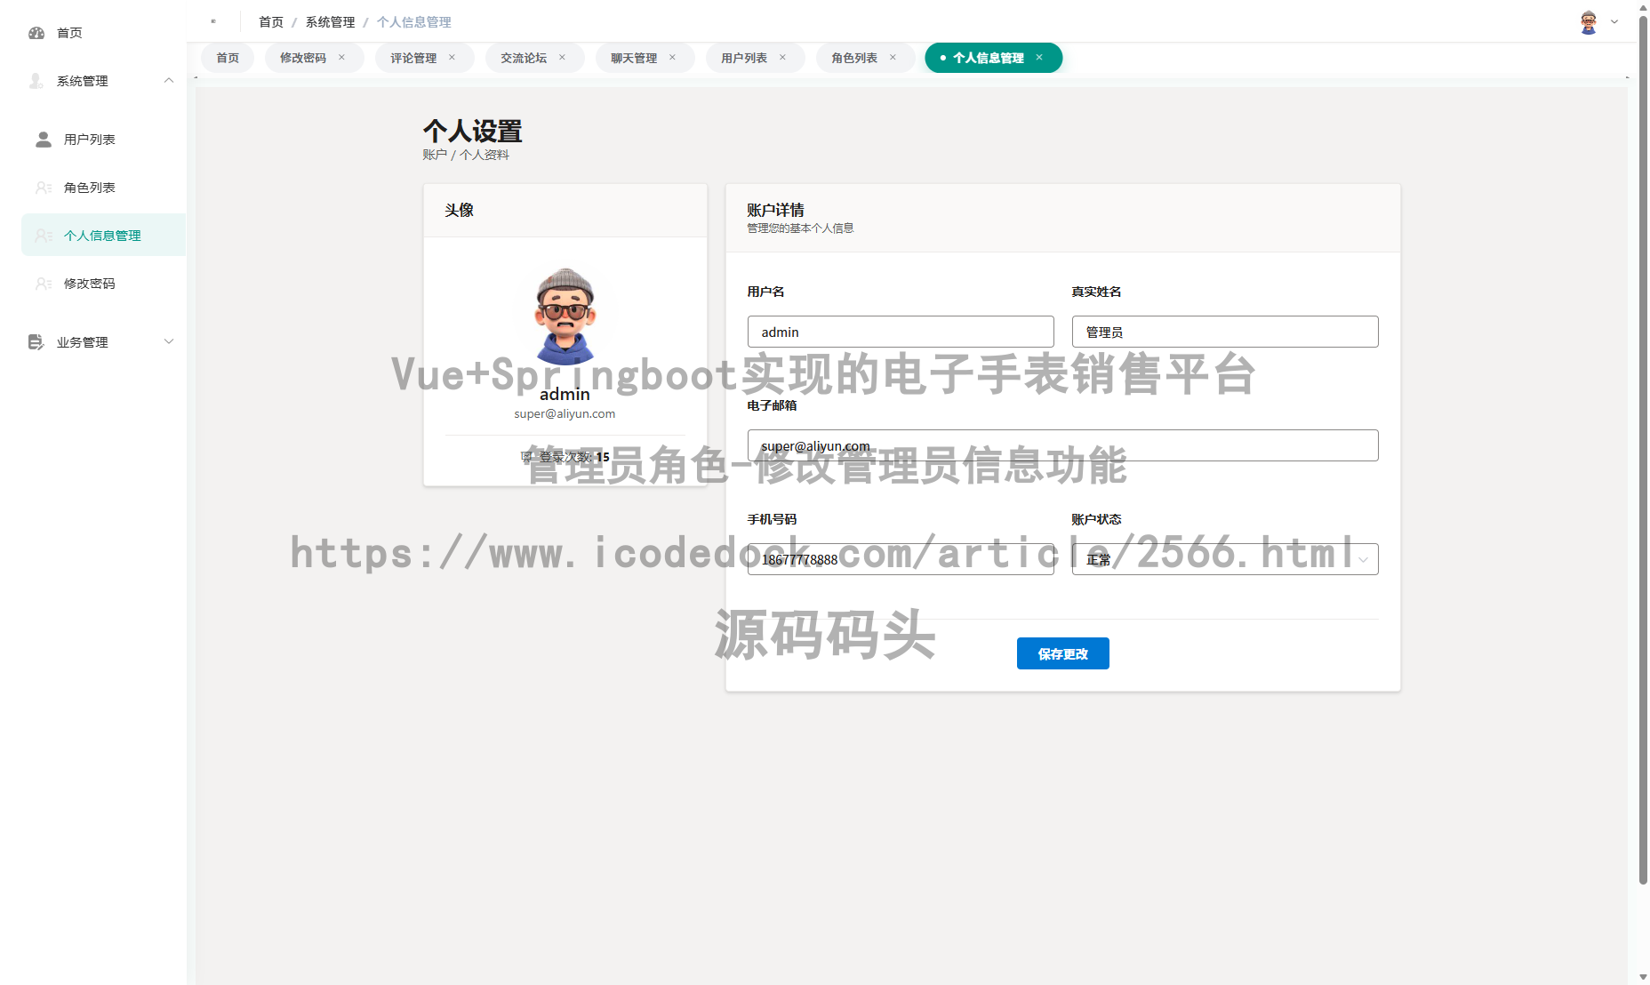Open the 修改密码 tab at top
This screenshot has height=985, width=1650.
301,57
